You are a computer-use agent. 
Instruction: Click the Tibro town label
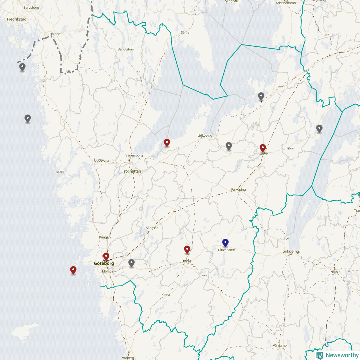(290, 148)
